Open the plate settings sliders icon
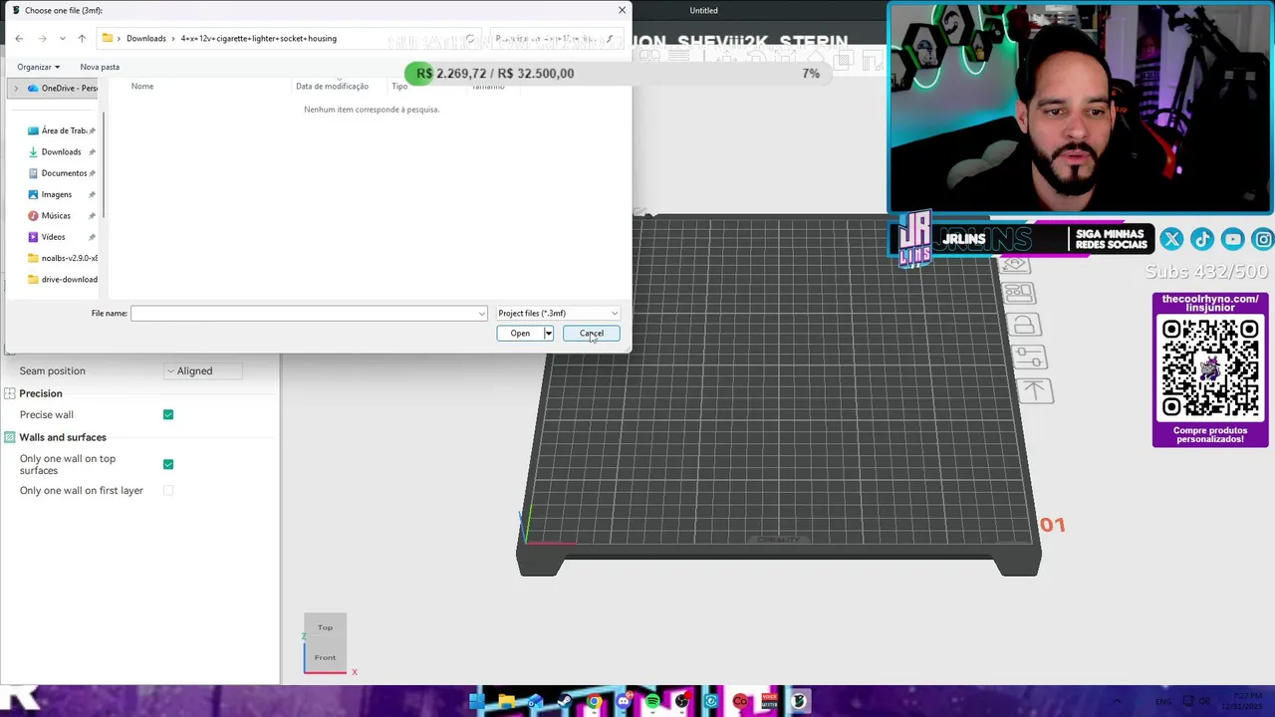 click(x=1029, y=358)
